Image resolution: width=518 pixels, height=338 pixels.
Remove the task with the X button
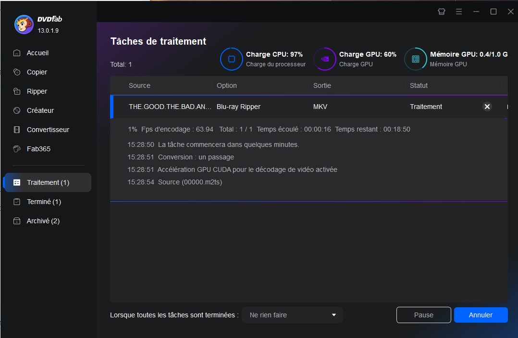(x=487, y=107)
